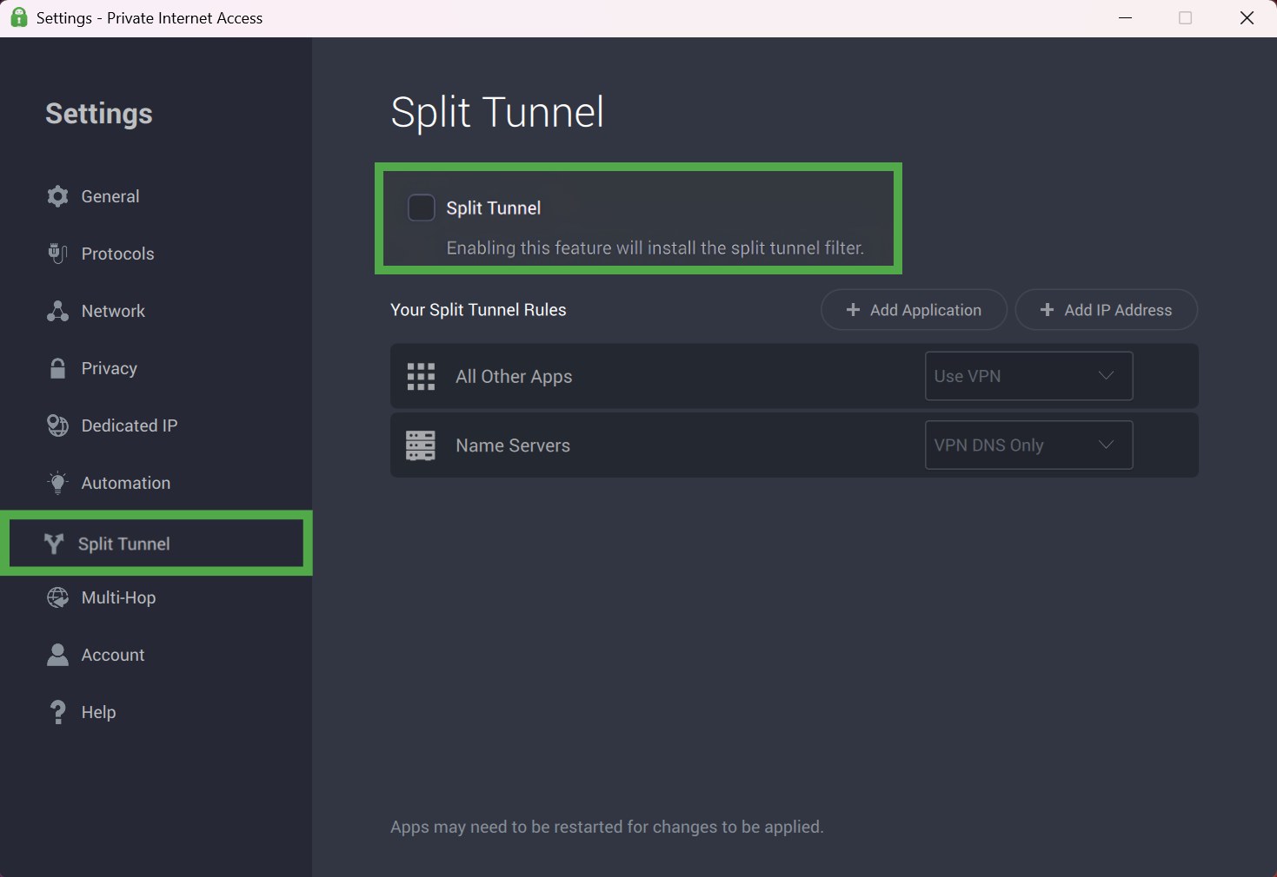The width and height of the screenshot is (1277, 877).
Task: Click plus icon on Add IP Address
Action: (x=1047, y=310)
